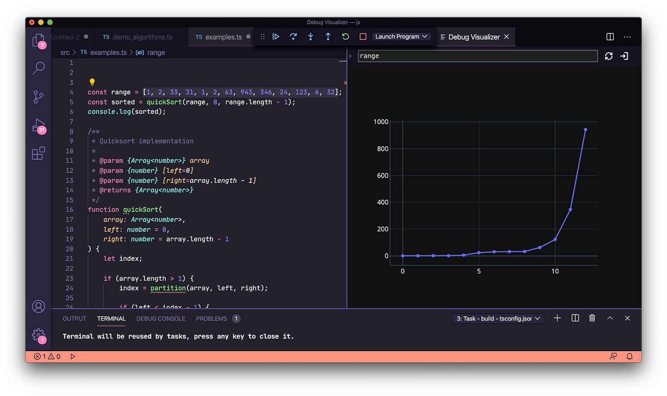The width and height of the screenshot is (667, 396).
Task: Click the debug Step Out button
Action: 328,37
